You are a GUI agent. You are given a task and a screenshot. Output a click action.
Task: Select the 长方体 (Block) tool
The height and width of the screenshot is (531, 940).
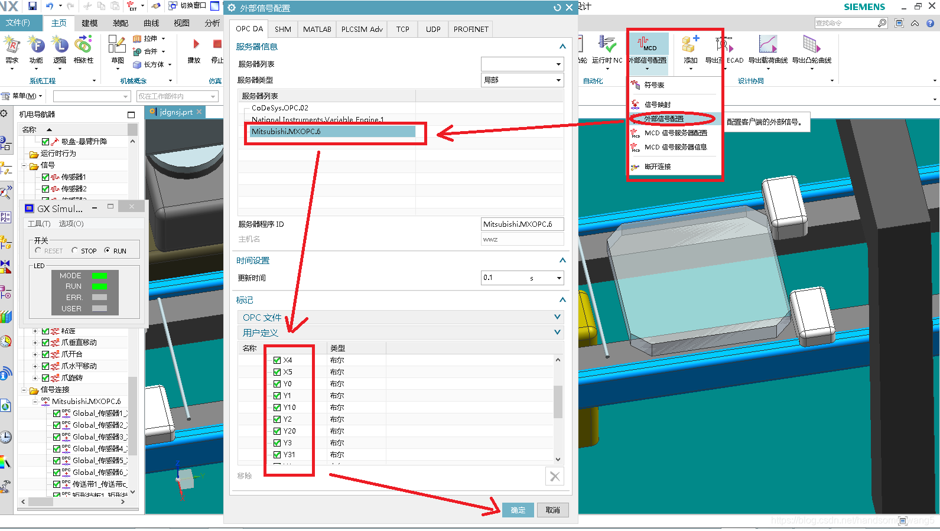coord(149,64)
